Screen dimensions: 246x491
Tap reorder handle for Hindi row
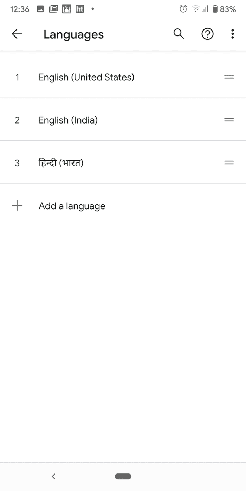(229, 162)
